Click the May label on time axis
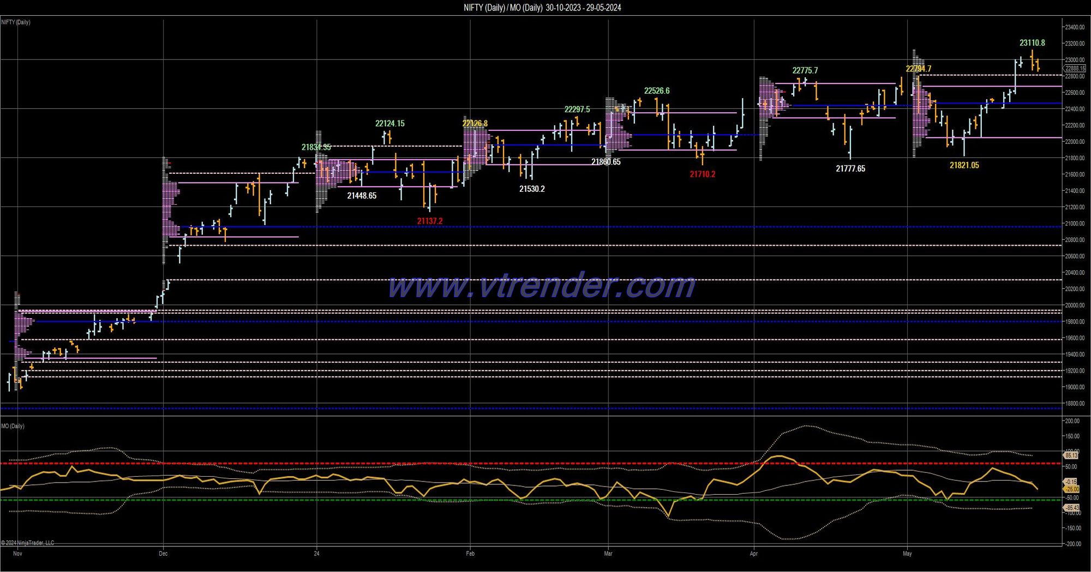This screenshot has height=572, width=1091. (907, 553)
